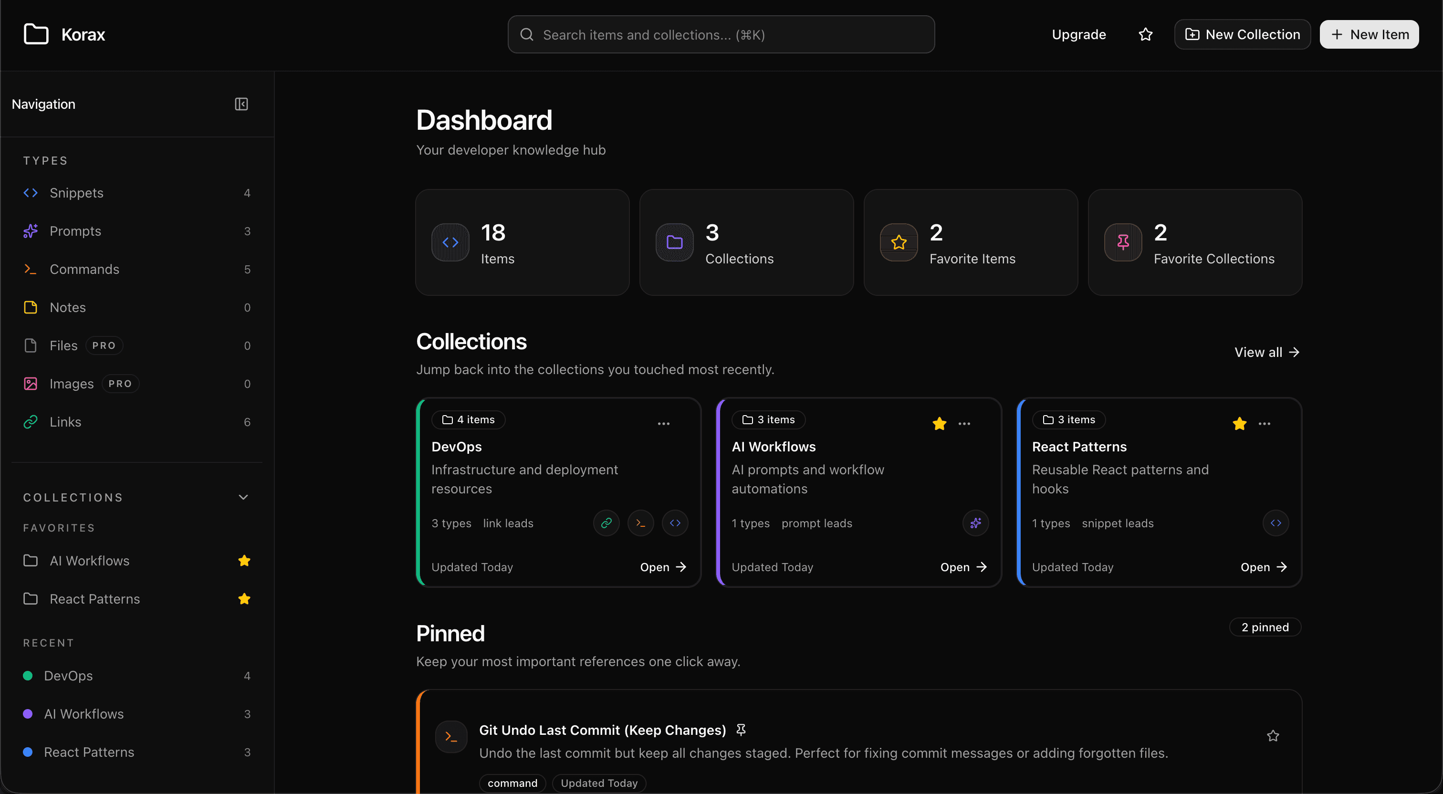
Task: Click the blue React Patterns color dot
Action: pyautogui.click(x=28, y=752)
